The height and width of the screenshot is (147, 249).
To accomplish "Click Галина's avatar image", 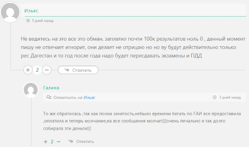I will tap(31, 90).
